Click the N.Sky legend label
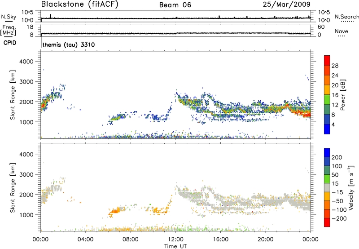 (x=9, y=17)
